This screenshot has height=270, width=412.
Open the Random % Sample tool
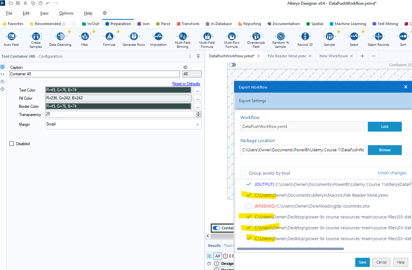[x=280, y=37]
